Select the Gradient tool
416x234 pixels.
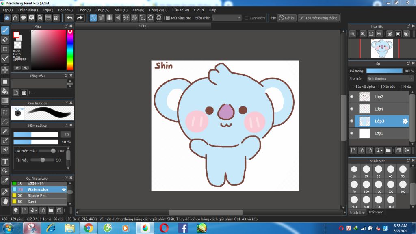point(5,101)
